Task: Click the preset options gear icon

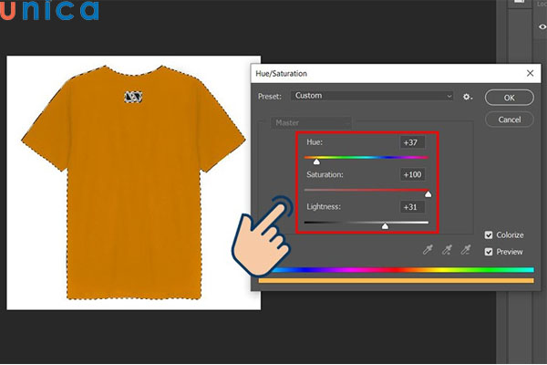Action: [x=468, y=96]
